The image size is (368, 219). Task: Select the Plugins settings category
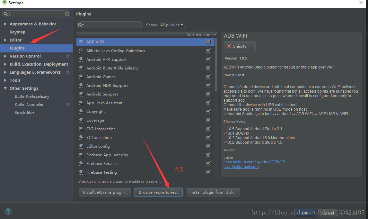[36, 48]
